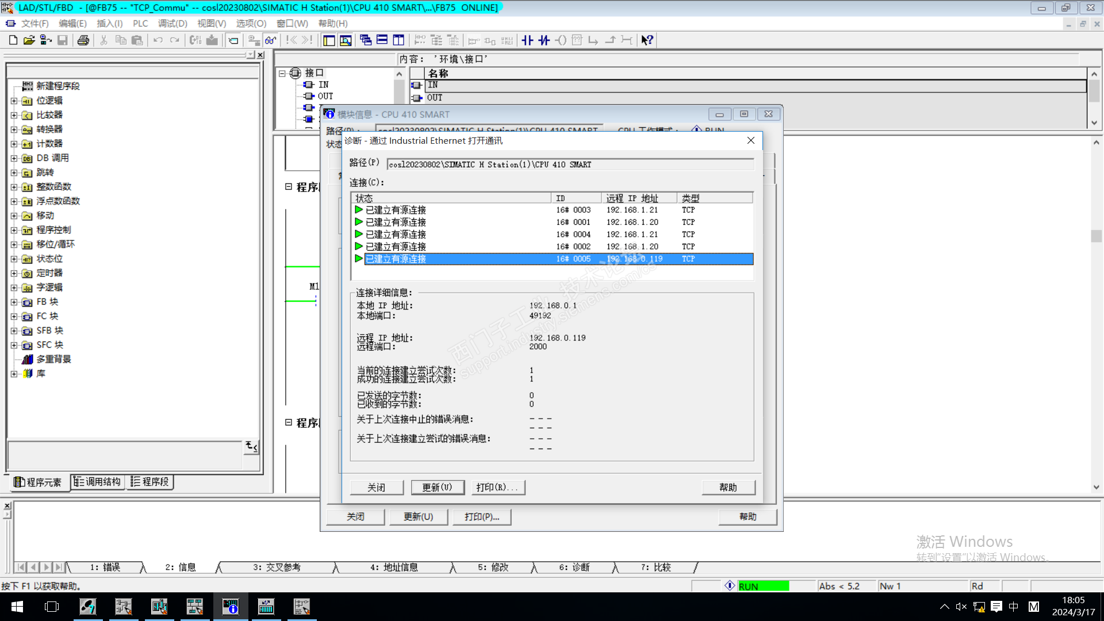Collapse the 接口 interface tree
The height and width of the screenshot is (621, 1104).
click(x=282, y=74)
